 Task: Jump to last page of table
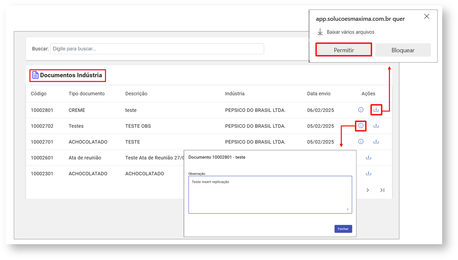[x=382, y=190]
